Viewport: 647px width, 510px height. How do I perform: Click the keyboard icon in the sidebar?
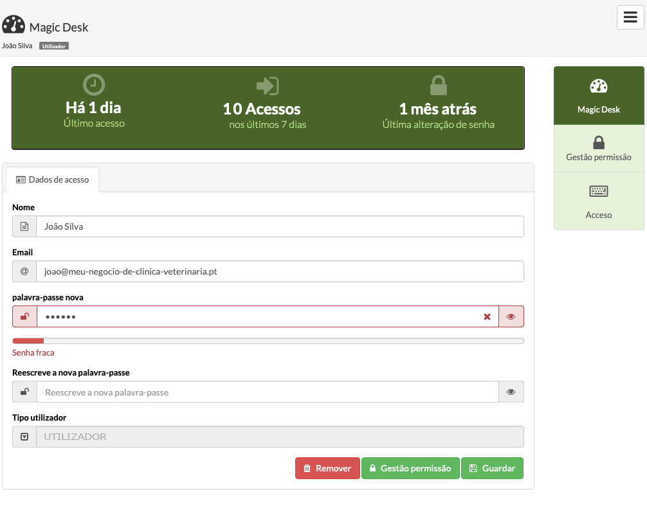point(599,191)
